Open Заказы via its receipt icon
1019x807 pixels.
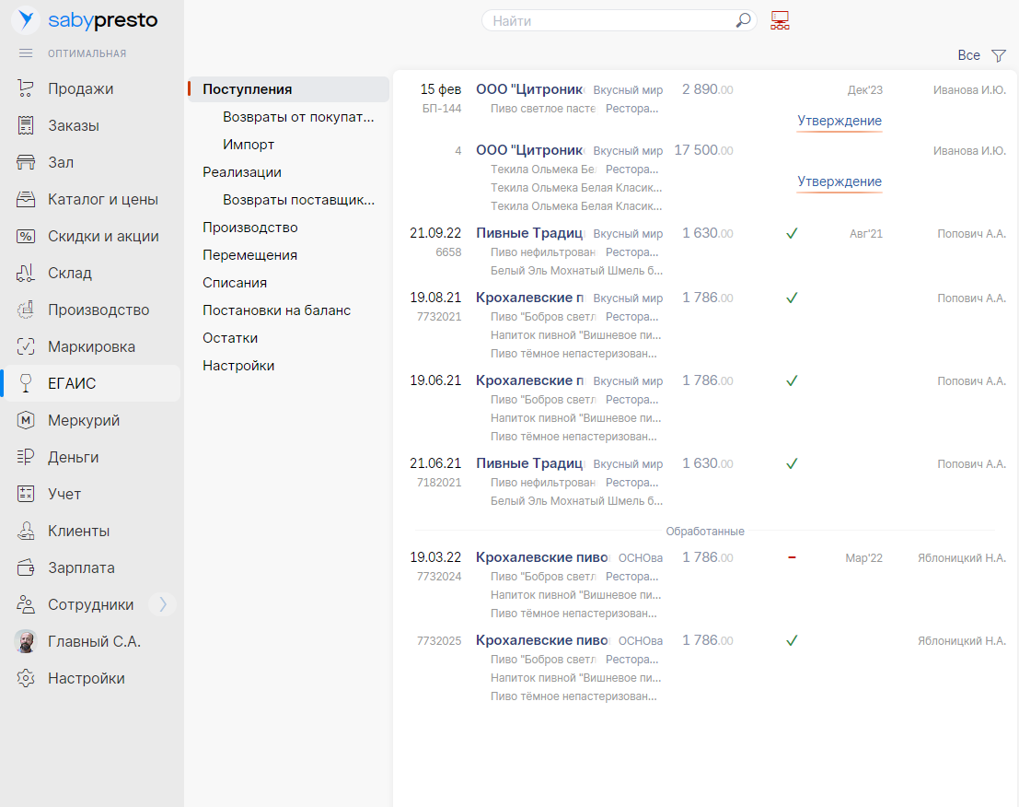point(26,125)
